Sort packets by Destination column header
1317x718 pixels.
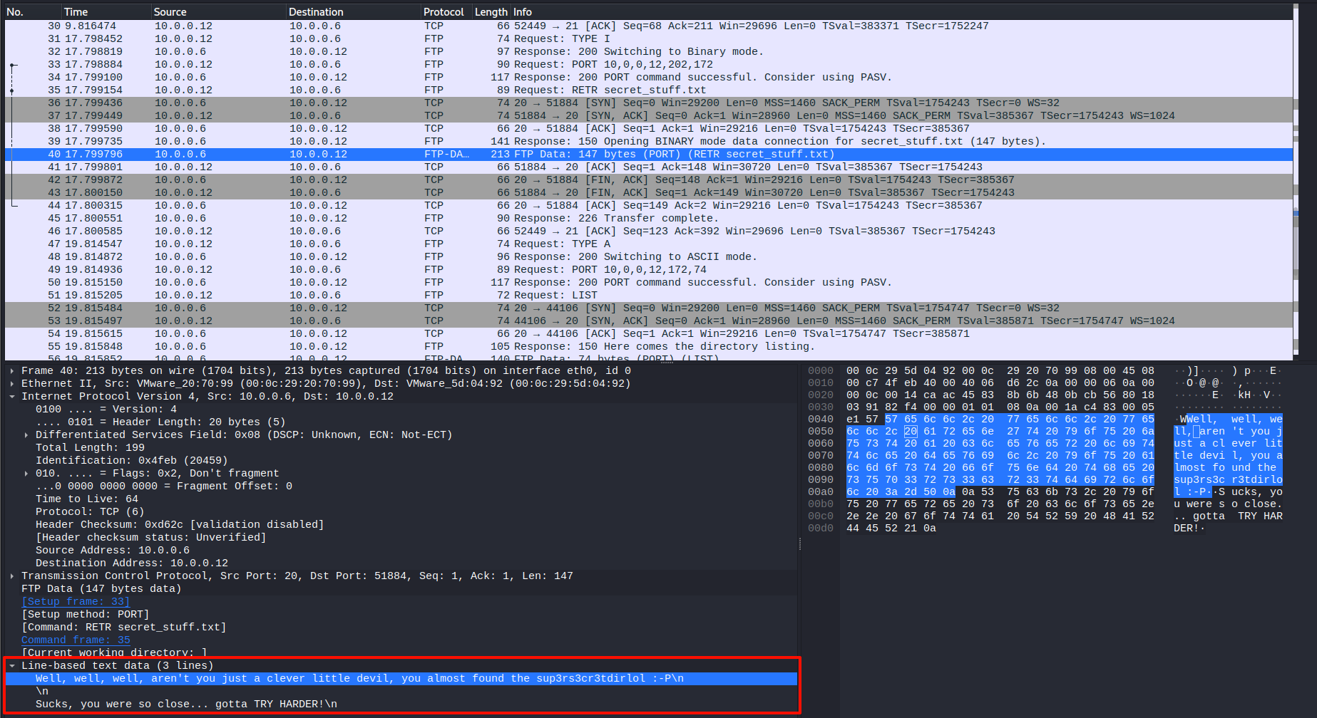(353, 12)
